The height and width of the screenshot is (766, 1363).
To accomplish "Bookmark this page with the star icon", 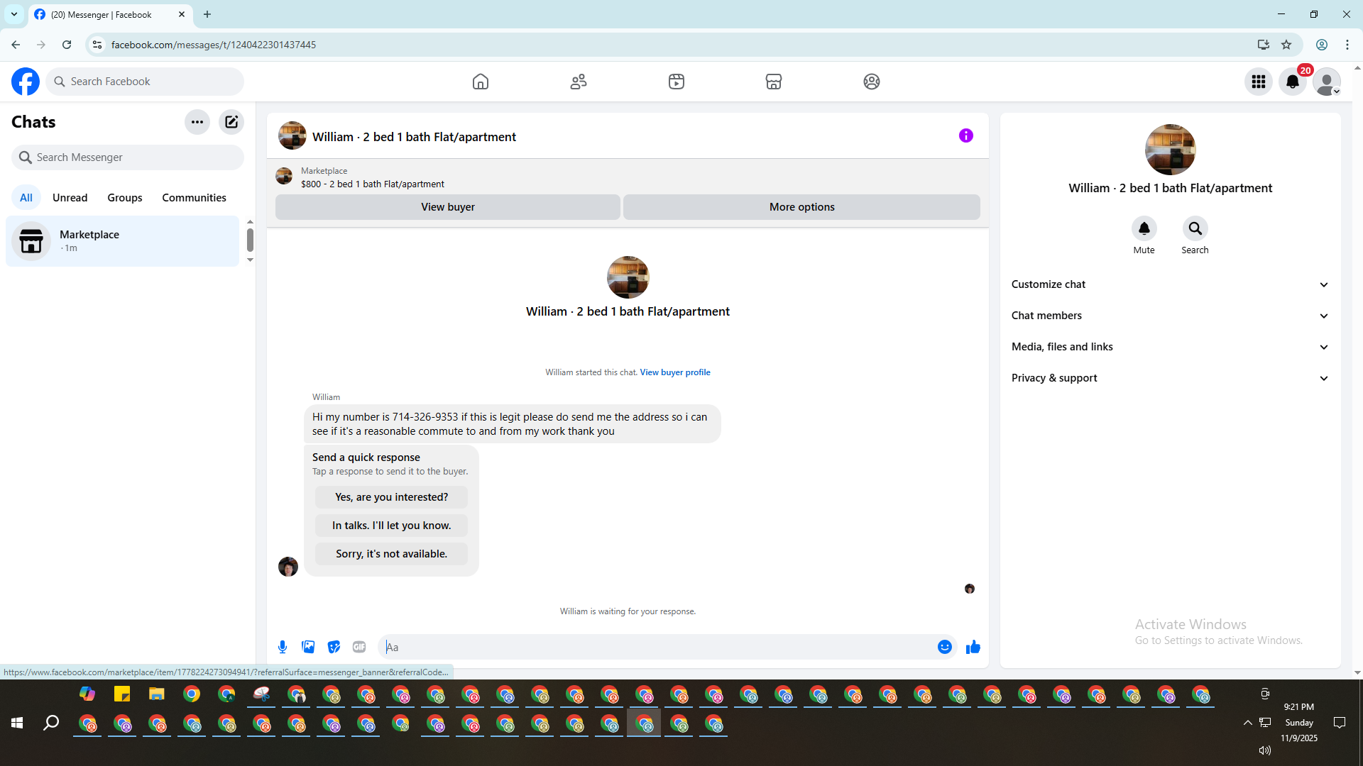I will tap(1286, 45).
